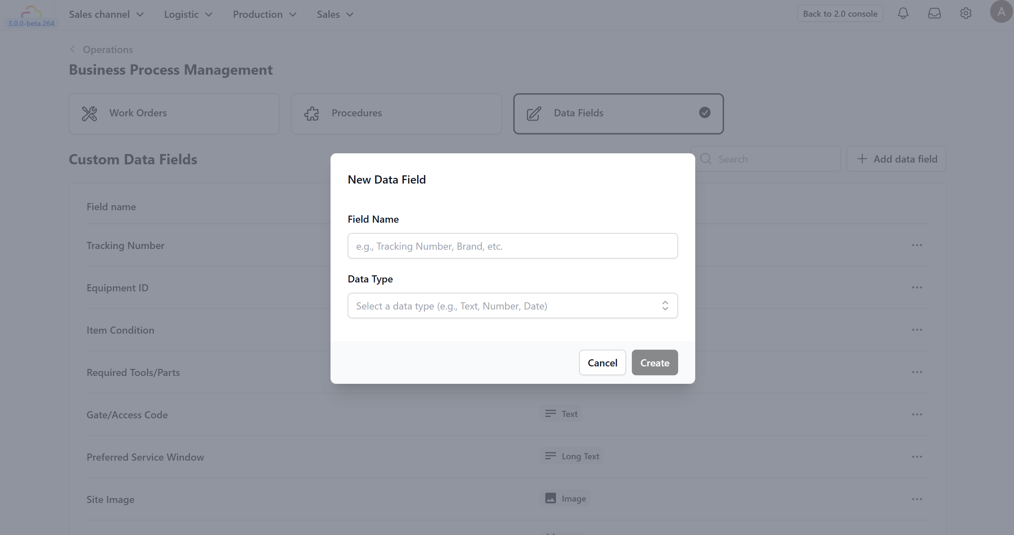Click inside the Field Name input
Image resolution: width=1014 pixels, height=535 pixels.
tap(513, 246)
